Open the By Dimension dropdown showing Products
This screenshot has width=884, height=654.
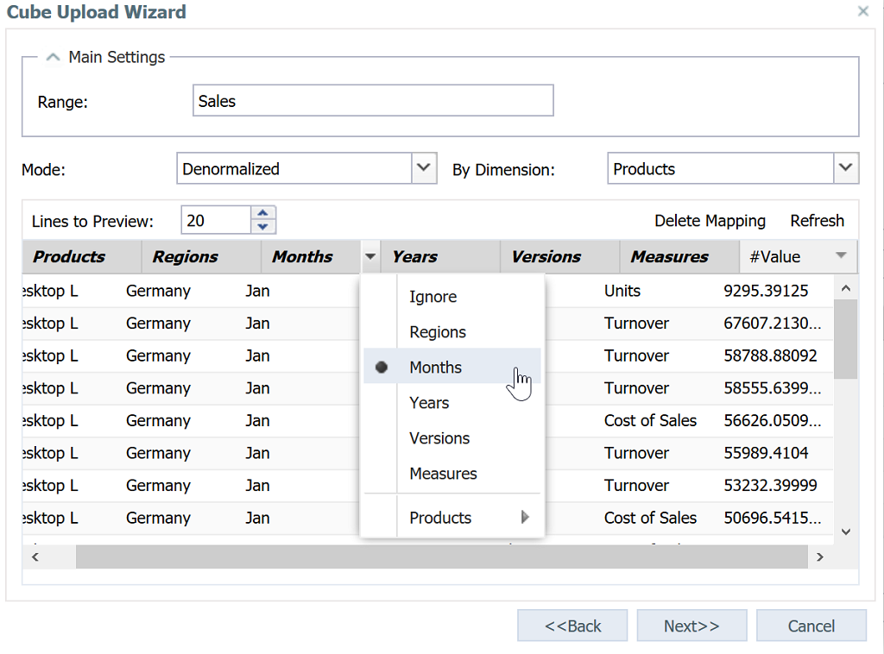point(846,168)
